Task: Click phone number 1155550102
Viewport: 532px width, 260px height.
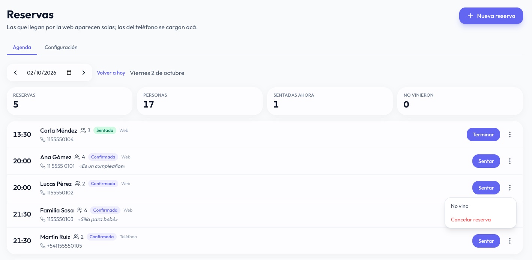Action: pyautogui.click(x=60, y=193)
